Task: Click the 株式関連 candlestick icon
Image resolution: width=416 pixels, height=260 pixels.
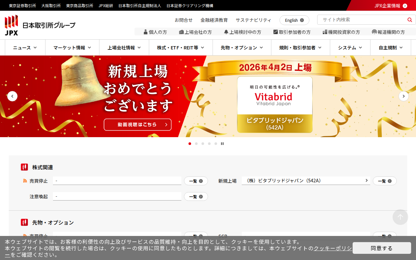Action: (24, 167)
